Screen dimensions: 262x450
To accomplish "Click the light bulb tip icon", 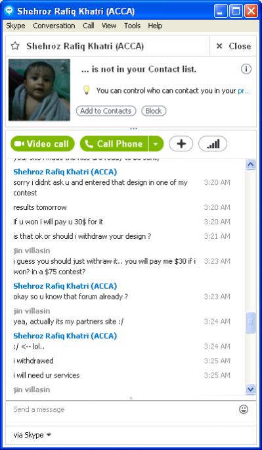I will pyautogui.click(x=86, y=90).
